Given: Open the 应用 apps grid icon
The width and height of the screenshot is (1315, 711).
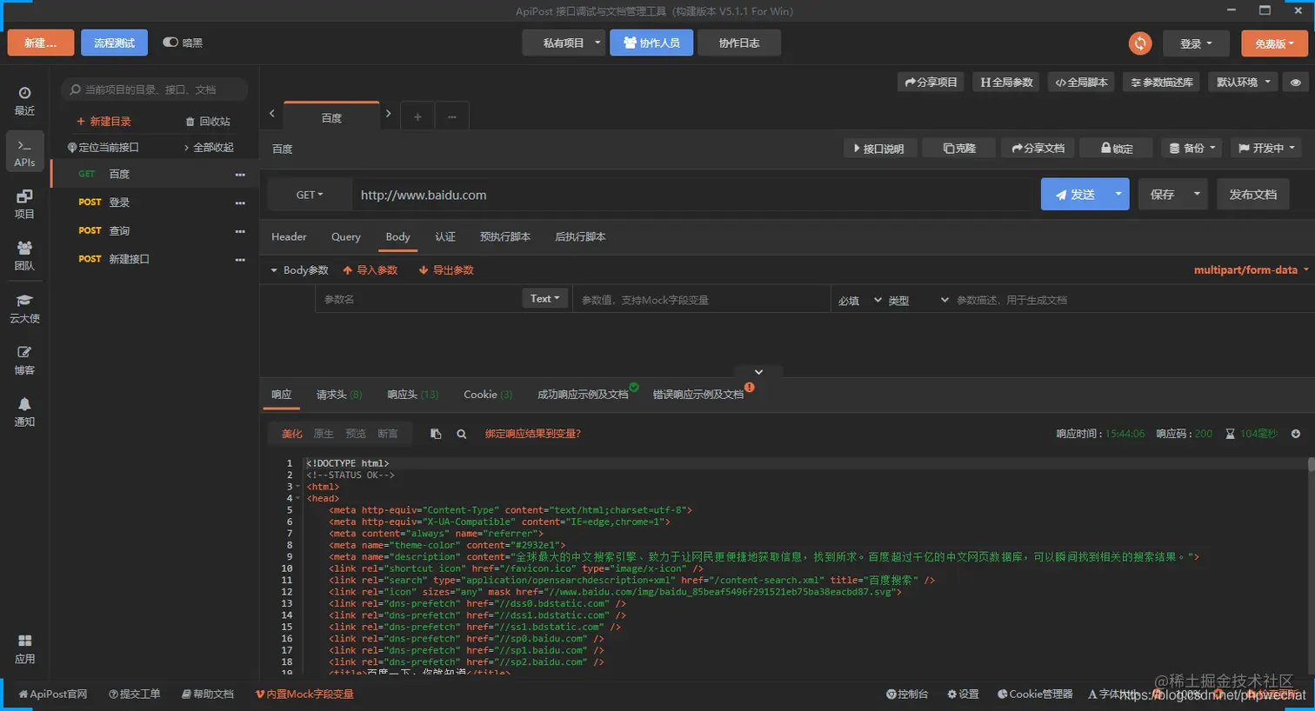Looking at the screenshot, I should pyautogui.click(x=24, y=649).
